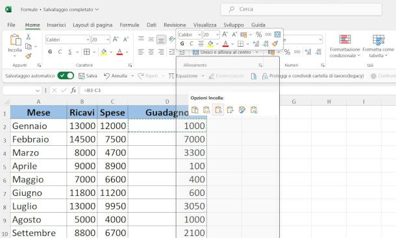Switch to the Formule tab
This screenshot has width=396, height=238.
tap(129, 25)
